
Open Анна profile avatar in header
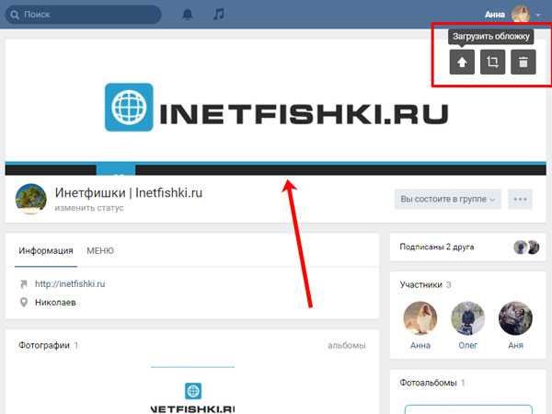pyautogui.click(x=521, y=15)
